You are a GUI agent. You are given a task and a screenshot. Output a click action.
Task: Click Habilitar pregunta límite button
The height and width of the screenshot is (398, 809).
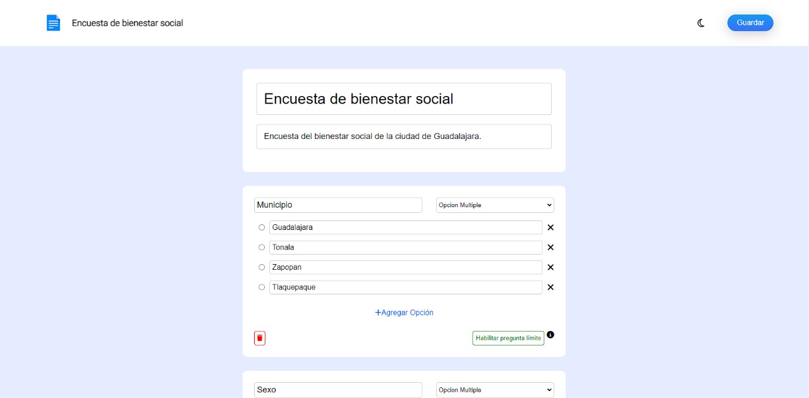click(x=508, y=338)
